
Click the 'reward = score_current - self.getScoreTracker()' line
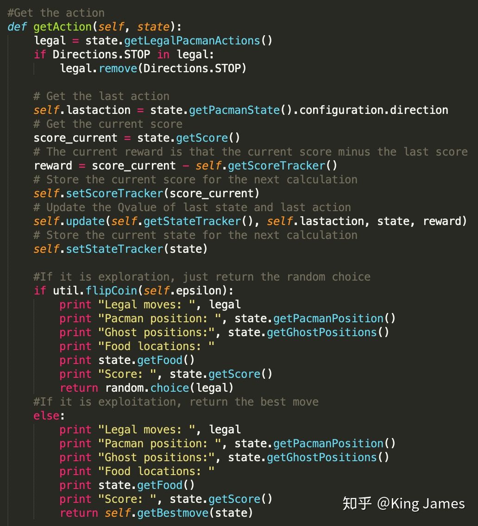coord(186,166)
